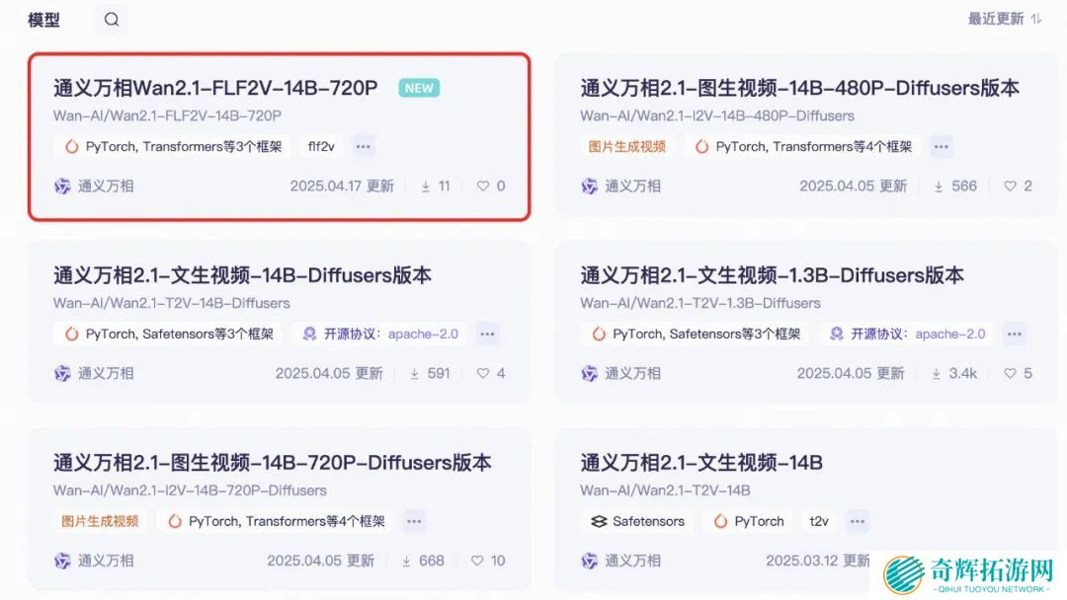Viewport: 1067px width, 600px height.
Task: Click the search magnifier icon beside 模型
Action: coord(112,20)
